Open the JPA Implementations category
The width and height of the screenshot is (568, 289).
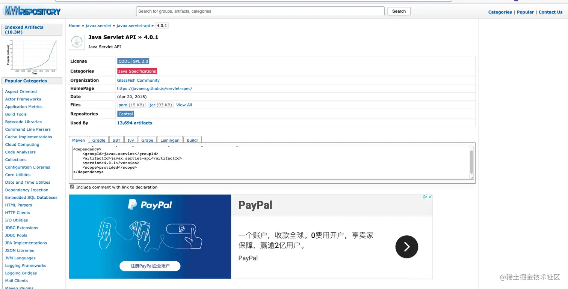pyautogui.click(x=26, y=243)
